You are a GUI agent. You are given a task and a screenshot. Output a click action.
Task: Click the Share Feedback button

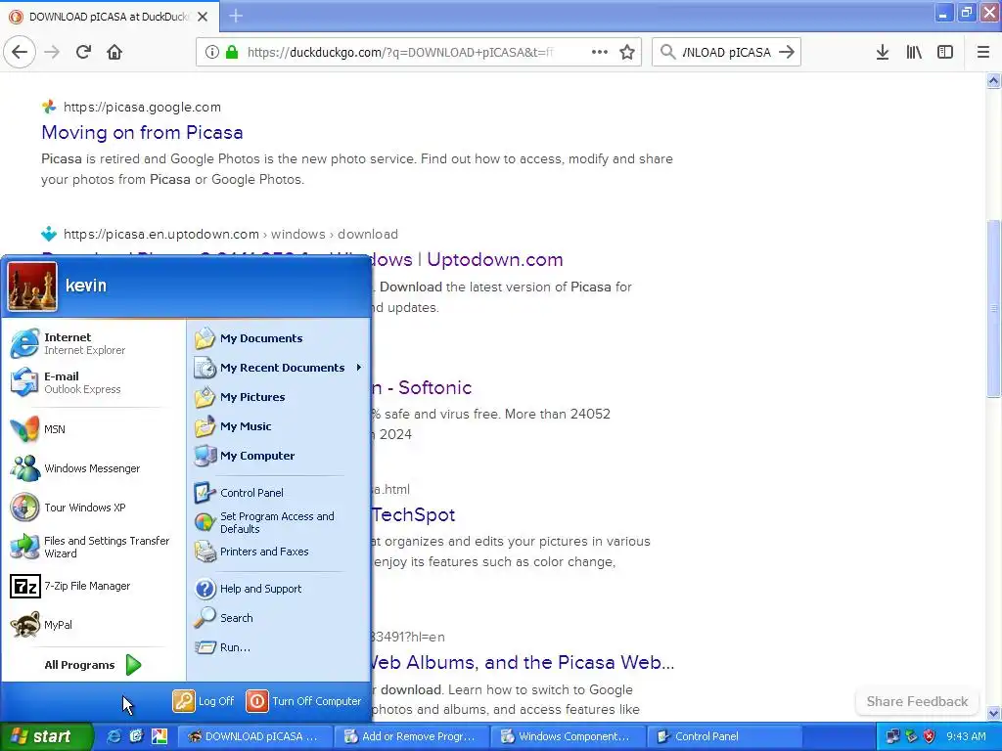click(x=917, y=701)
